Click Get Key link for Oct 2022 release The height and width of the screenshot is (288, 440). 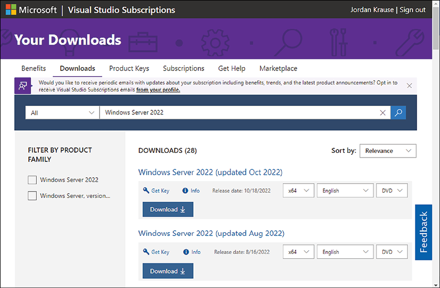coord(160,191)
